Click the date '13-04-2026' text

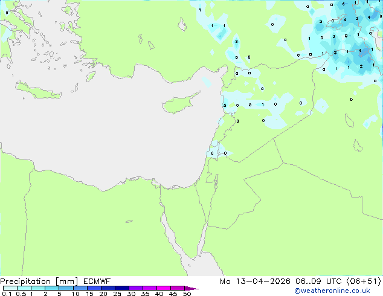click(x=263, y=282)
